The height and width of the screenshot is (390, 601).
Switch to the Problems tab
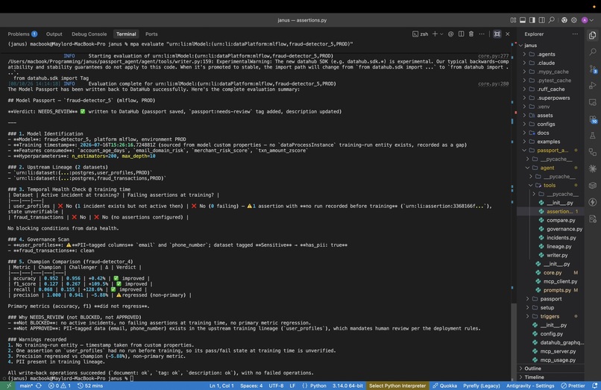pos(22,34)
